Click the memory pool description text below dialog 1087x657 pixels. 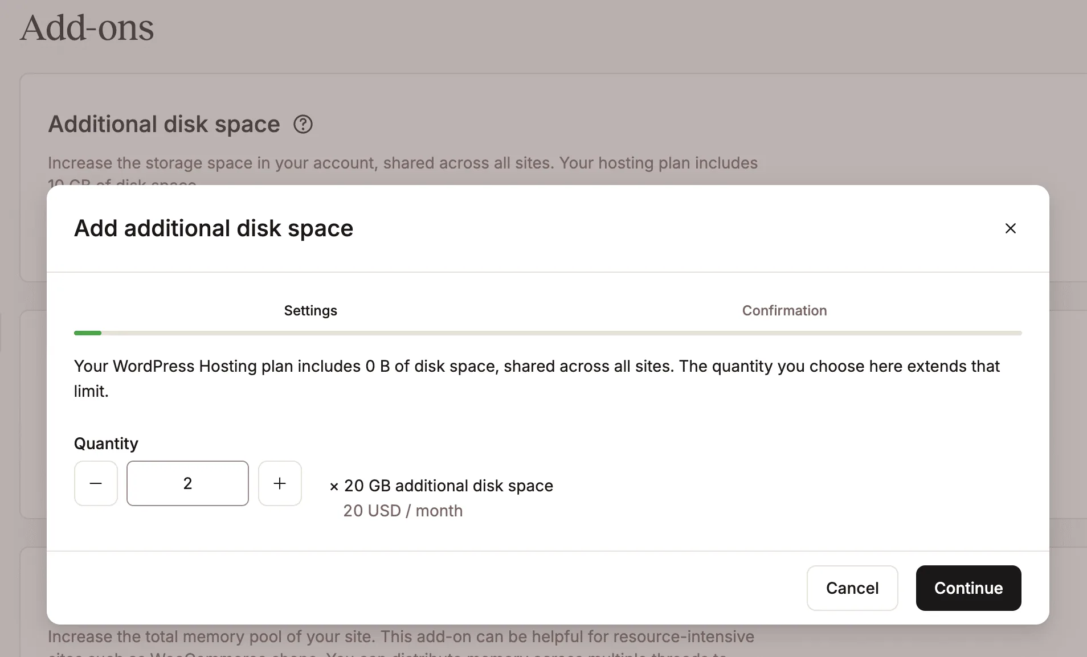click(x=400, y=637)
